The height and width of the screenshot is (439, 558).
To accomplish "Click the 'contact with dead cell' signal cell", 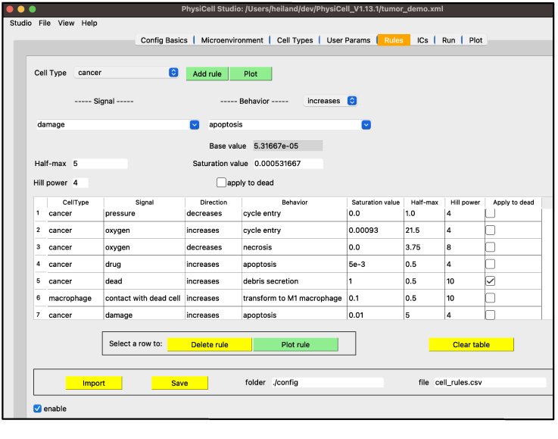I will coord(144,298).
